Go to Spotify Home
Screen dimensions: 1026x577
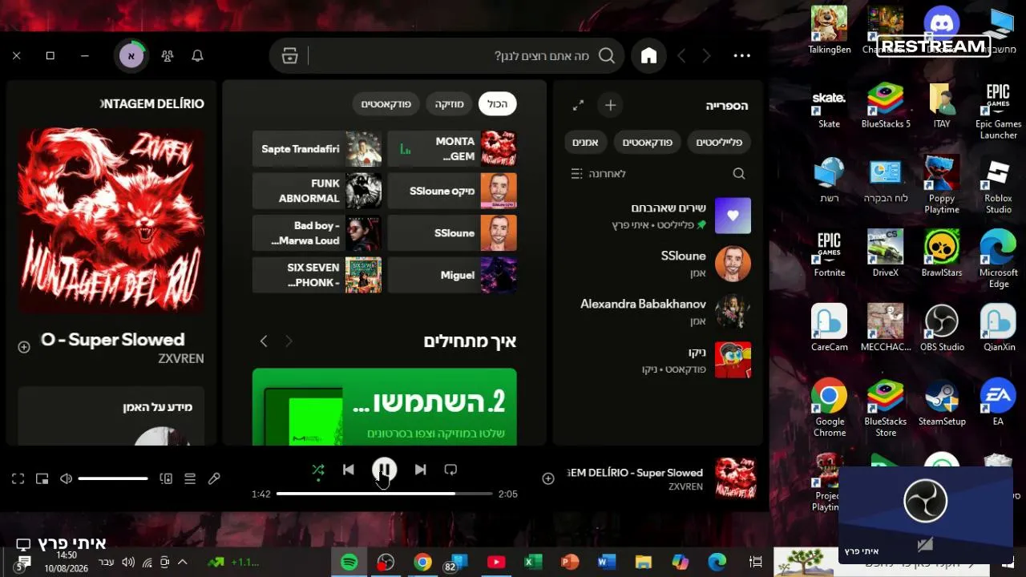(x=648, y=55)
